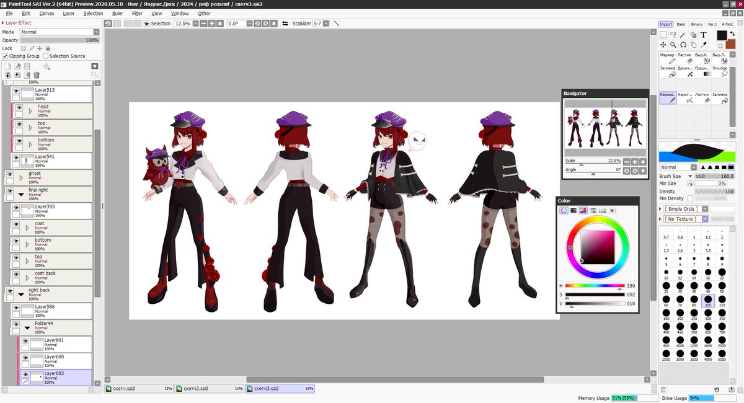
Task: Select the Magic Wand tool
Action: (x=683, y=35)
